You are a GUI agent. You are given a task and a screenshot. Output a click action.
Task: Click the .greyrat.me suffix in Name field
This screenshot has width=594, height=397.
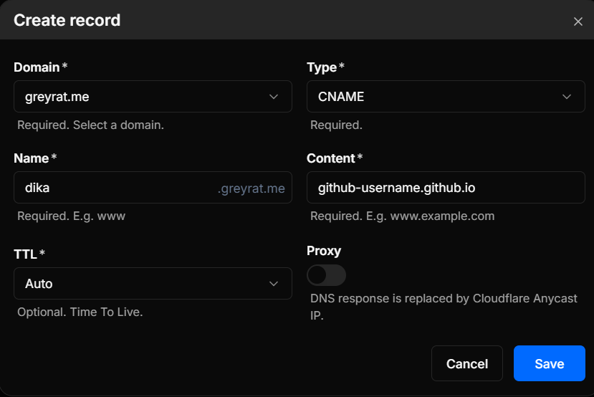click(252, 189)
